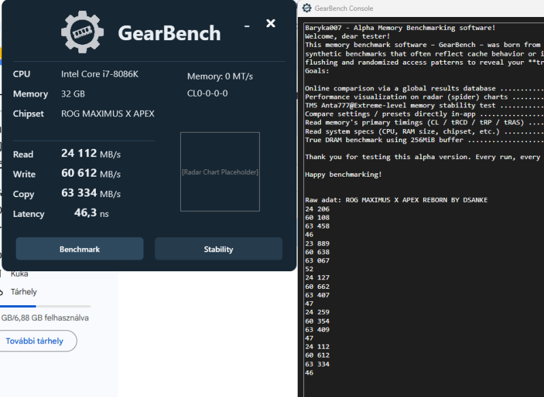Click the Copy result '63 334 MB/s'

click(x=91, y=193)
